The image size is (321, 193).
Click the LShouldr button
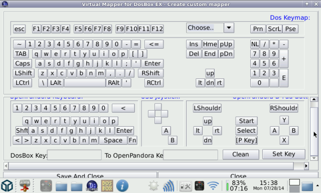[x=207, y=108]
